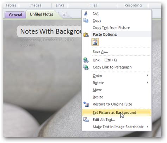This screenshot has width=167, height=143.
Task: Select Set Picture as Background
Action: [x=117, y=113]
